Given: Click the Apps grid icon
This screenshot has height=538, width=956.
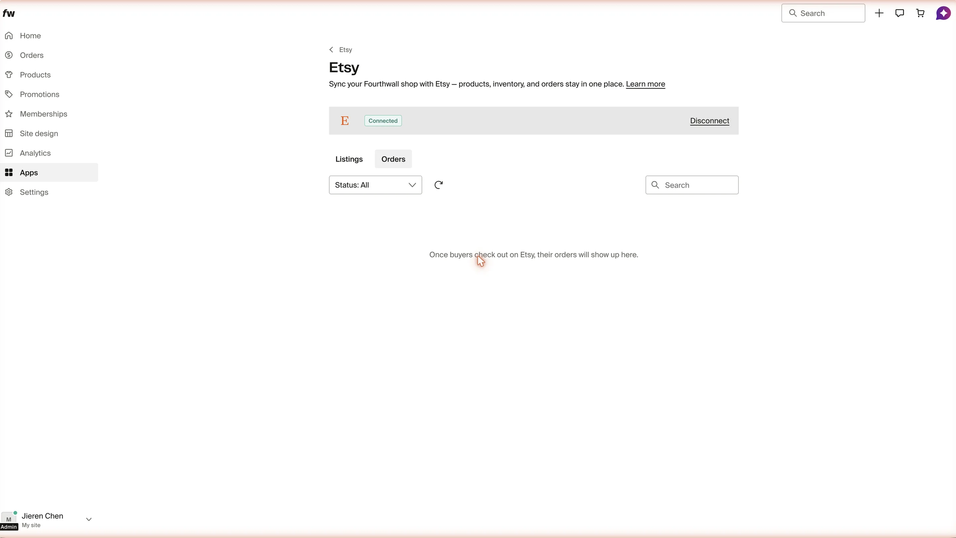Looking at the screenshot, I should click(x=9, y=173).
